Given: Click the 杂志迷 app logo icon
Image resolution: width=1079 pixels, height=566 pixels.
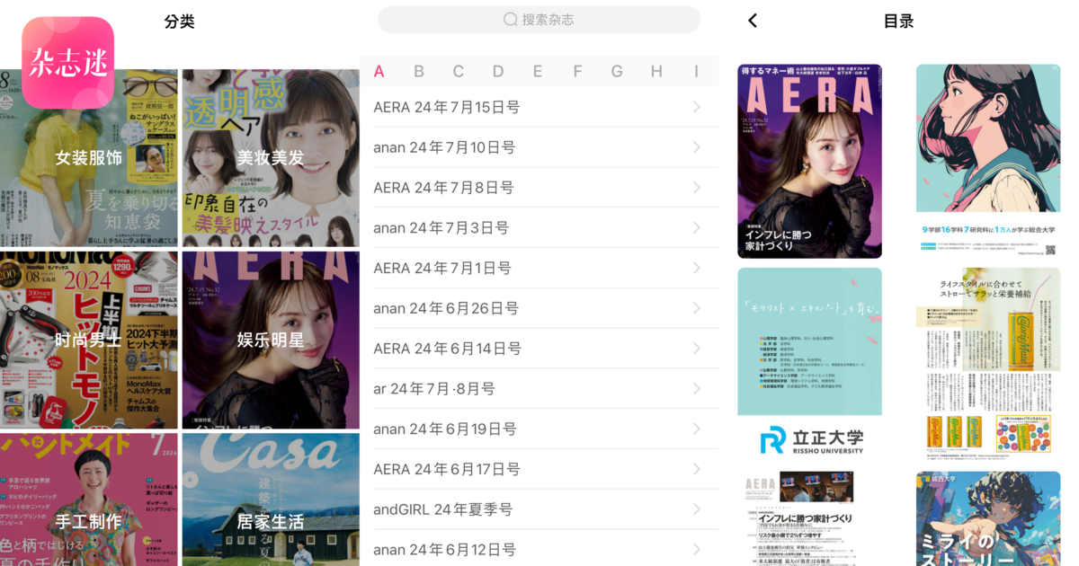Looking at the screenshot, I should [x=68, y=62].
